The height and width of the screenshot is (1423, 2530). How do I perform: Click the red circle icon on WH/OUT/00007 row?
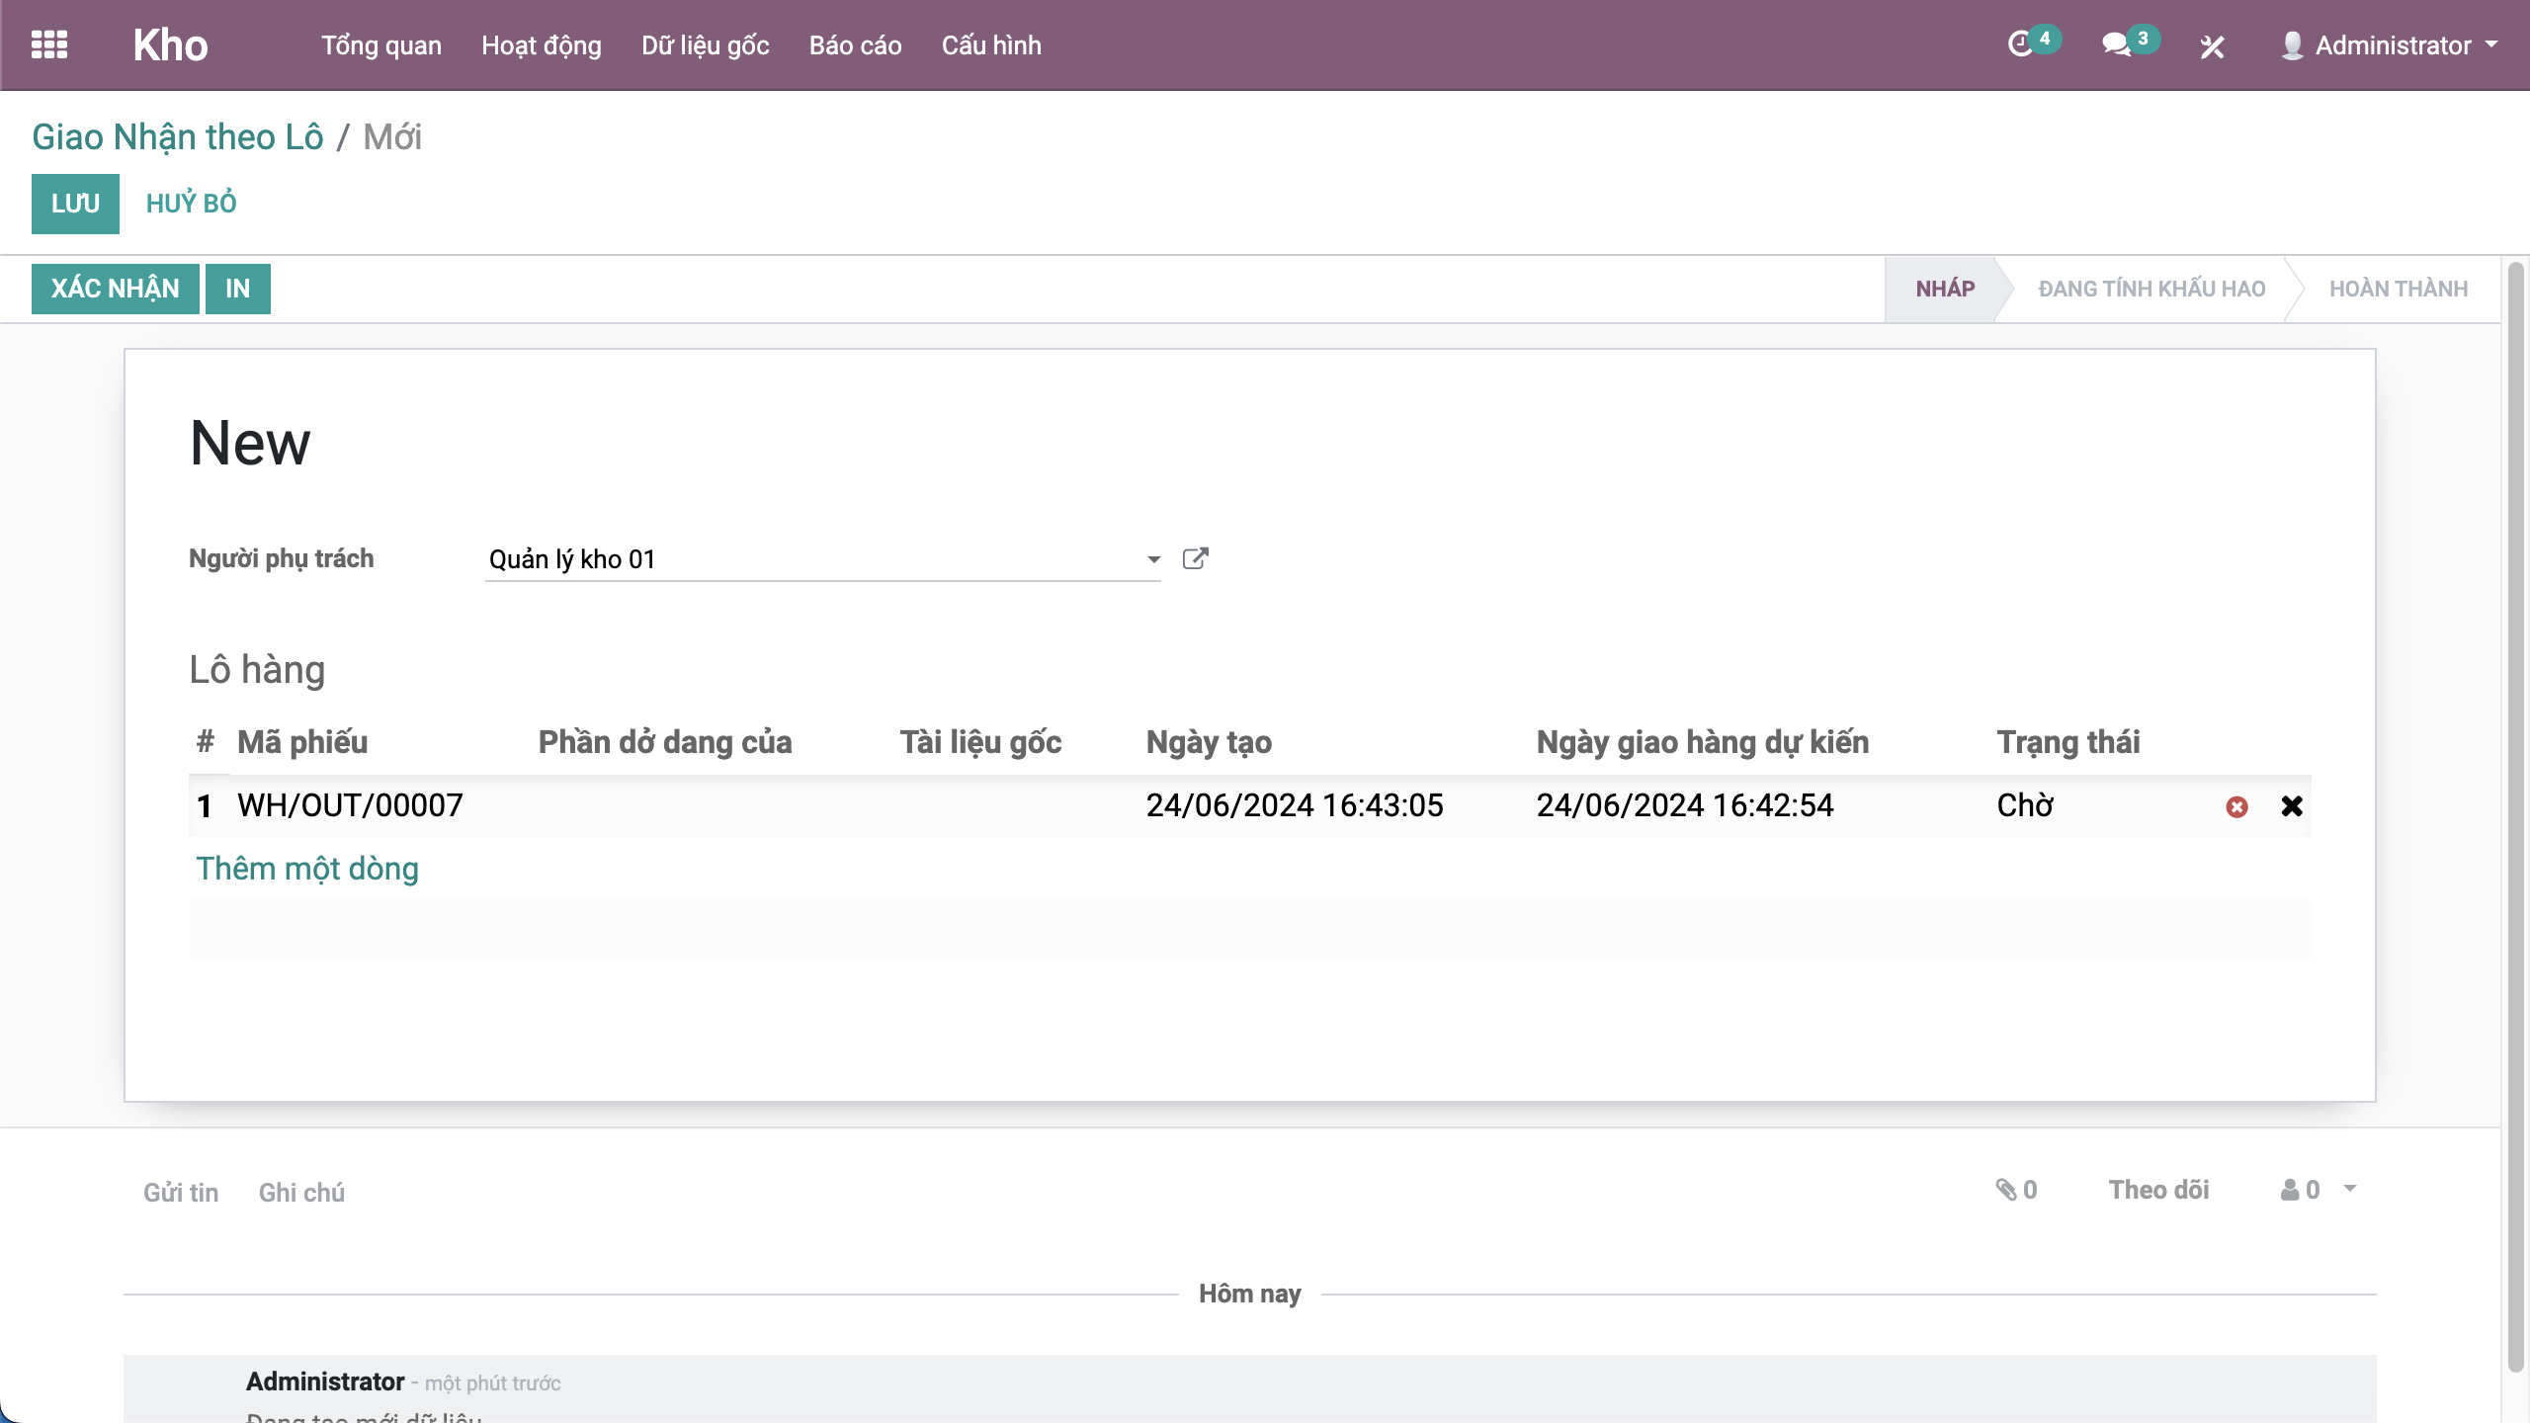point(2236,807)
